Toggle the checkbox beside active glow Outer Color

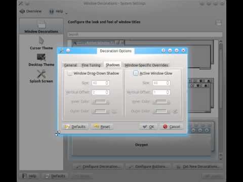coord(175,111)
